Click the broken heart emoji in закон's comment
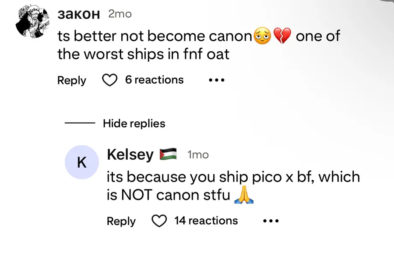The height and width of the screenshot is (256, 394). tap(282, 36)
